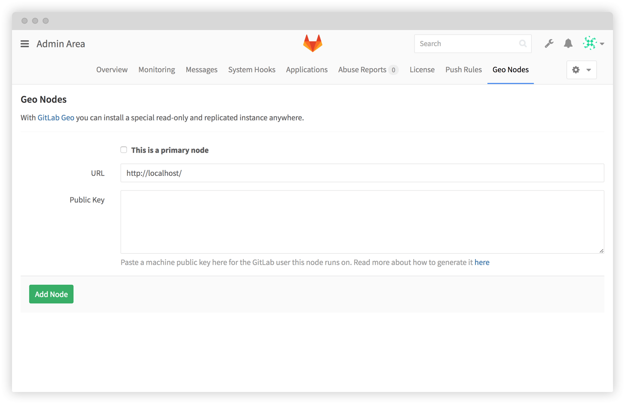Open the GitLab Geo link
Viewport: 625px width, 404px height.
click(x=56, y=118)
